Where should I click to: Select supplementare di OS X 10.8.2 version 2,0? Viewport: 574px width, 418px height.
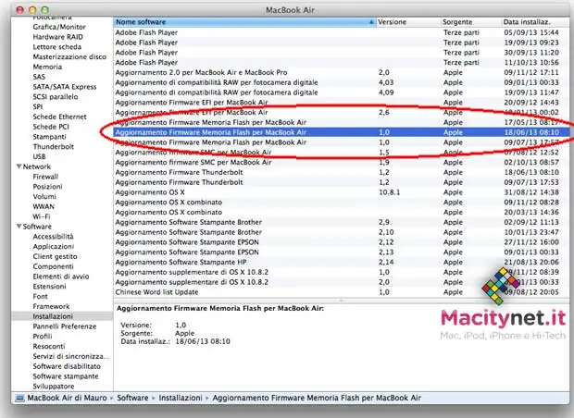[x=342, y=282]
